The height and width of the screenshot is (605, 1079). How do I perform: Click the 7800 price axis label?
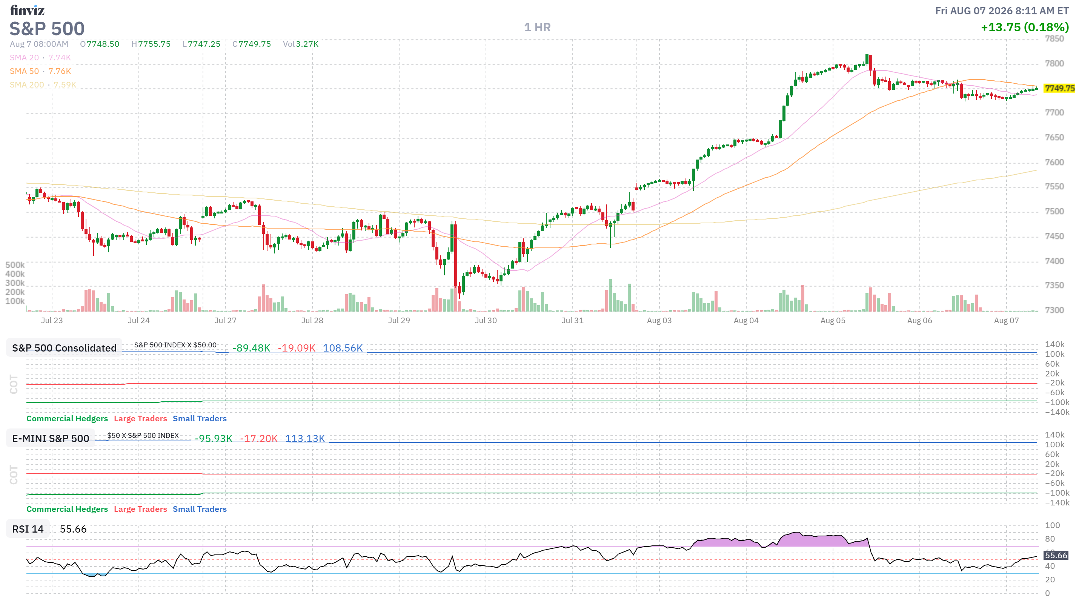pyautogui.click(x=1054, y=64)
